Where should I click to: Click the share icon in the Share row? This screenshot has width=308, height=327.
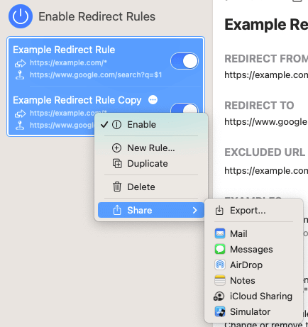(117, 210)
